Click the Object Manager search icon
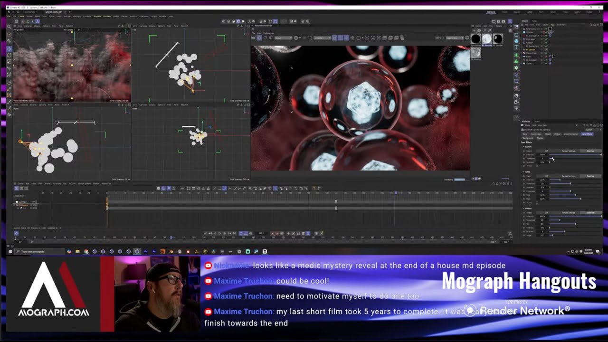The height and width of the screenshot is (342, 608). pos(591,25)
